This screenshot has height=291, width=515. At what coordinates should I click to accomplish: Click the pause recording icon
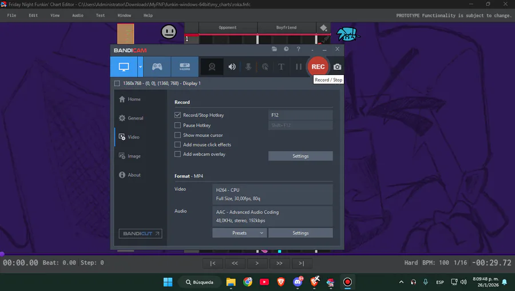[x=298, y=67]
